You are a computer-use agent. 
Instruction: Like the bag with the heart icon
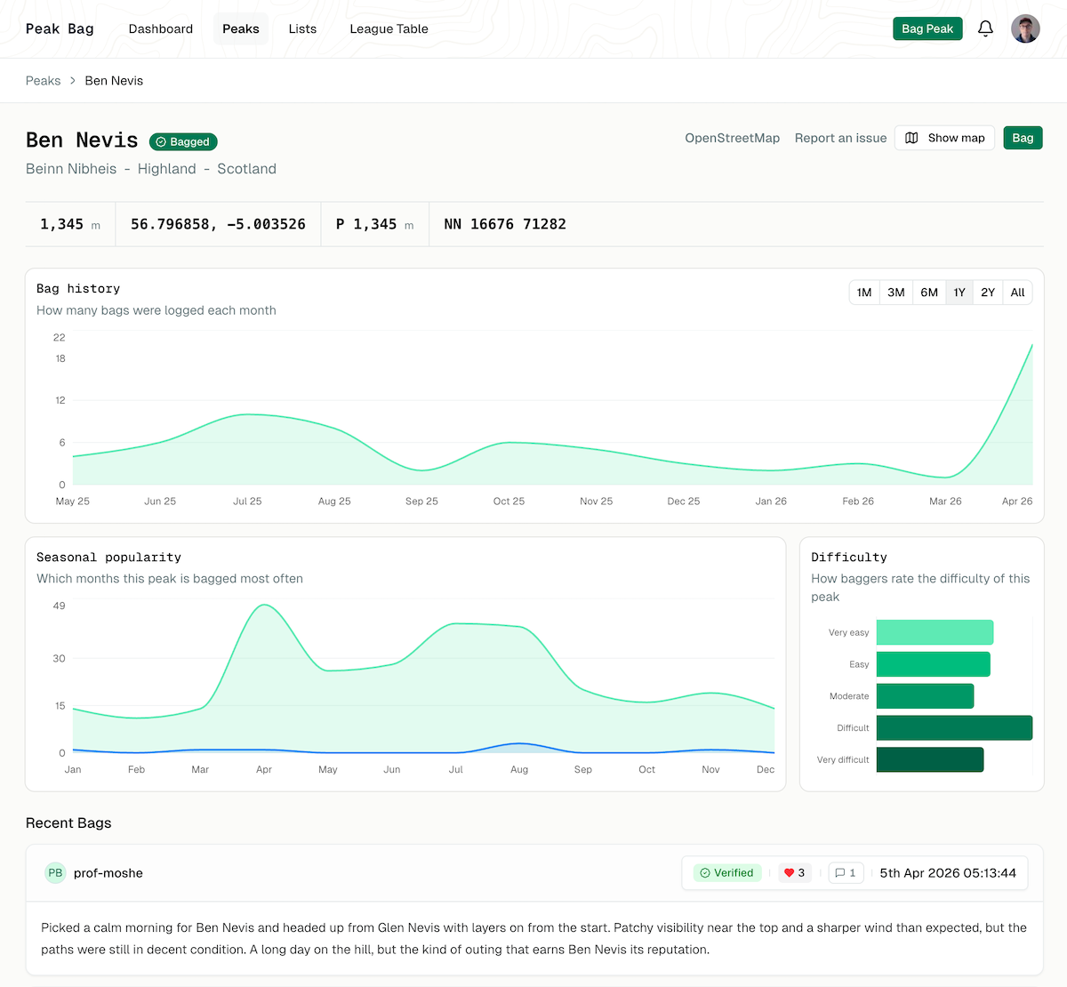coord(789,873)
